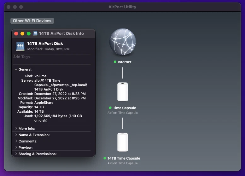This screenshot has width=245, height=176.
Task: Click the 14TB AirPort Disk volume icon
Action: (20, 46)
